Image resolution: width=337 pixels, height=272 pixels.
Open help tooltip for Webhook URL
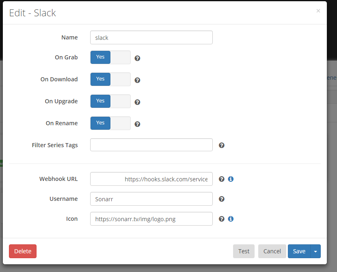(x=221, y=179)
